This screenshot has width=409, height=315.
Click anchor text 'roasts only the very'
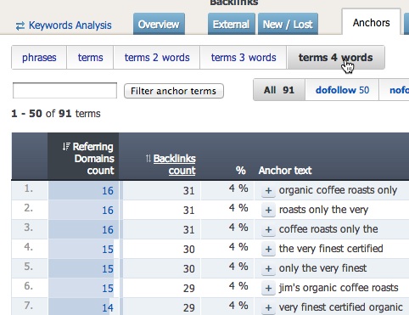[323, 210]
